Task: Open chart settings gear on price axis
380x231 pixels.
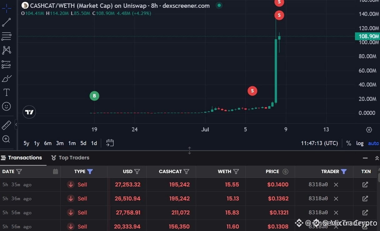Action: click(x=369, y=130)
